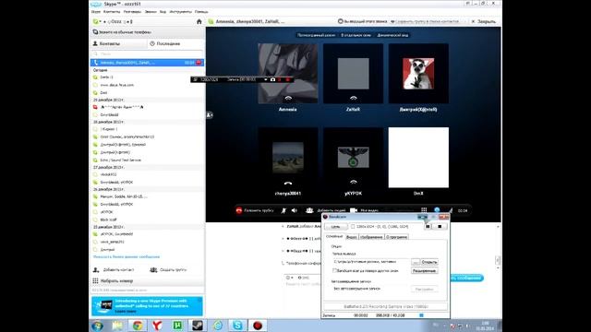Hang up the call with red phone button
591x332 pixels.
(x=238, y=210)
